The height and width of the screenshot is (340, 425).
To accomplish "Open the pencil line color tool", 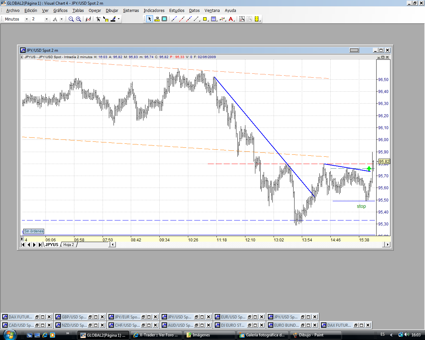I will coord(113,19).
